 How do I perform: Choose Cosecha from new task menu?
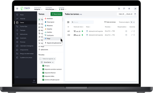coord(53,29)
